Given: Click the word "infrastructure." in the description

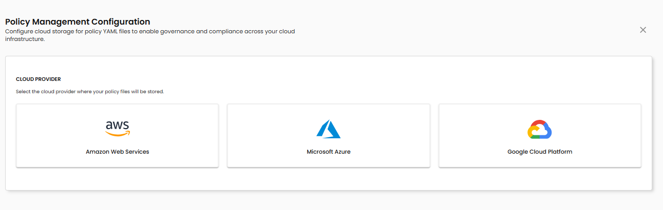Looking at the screenshot, I should (x=25, y=39).
